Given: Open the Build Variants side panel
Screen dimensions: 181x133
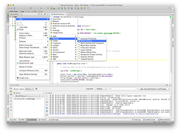Looking at the screenshot, I should (8, 99).
